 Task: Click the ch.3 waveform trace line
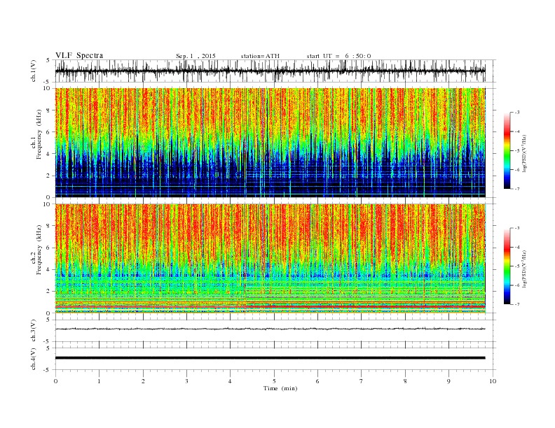pos(270,329)
